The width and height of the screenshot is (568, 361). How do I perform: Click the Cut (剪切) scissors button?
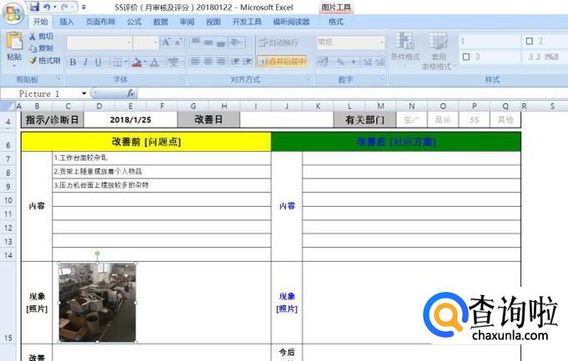pos(41,36)
